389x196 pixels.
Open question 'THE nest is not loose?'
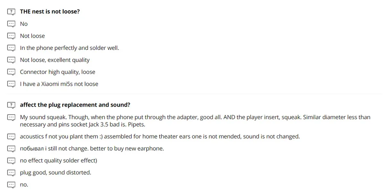pyautogui.click(x=50, y=12)
